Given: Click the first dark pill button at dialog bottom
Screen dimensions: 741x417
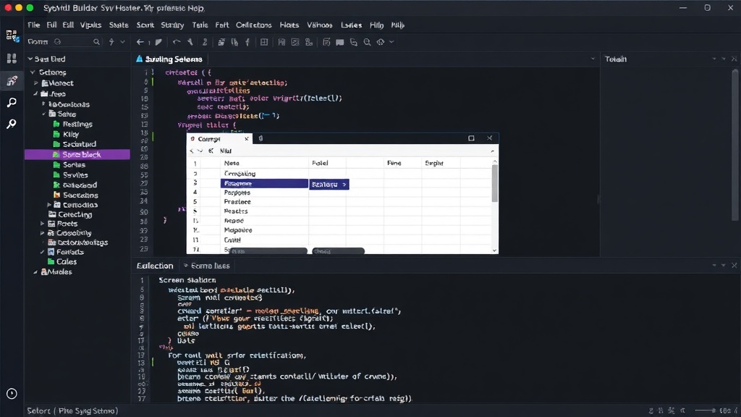Looking at the screenshot, I should pyautogui.click(x=268, y=251).
